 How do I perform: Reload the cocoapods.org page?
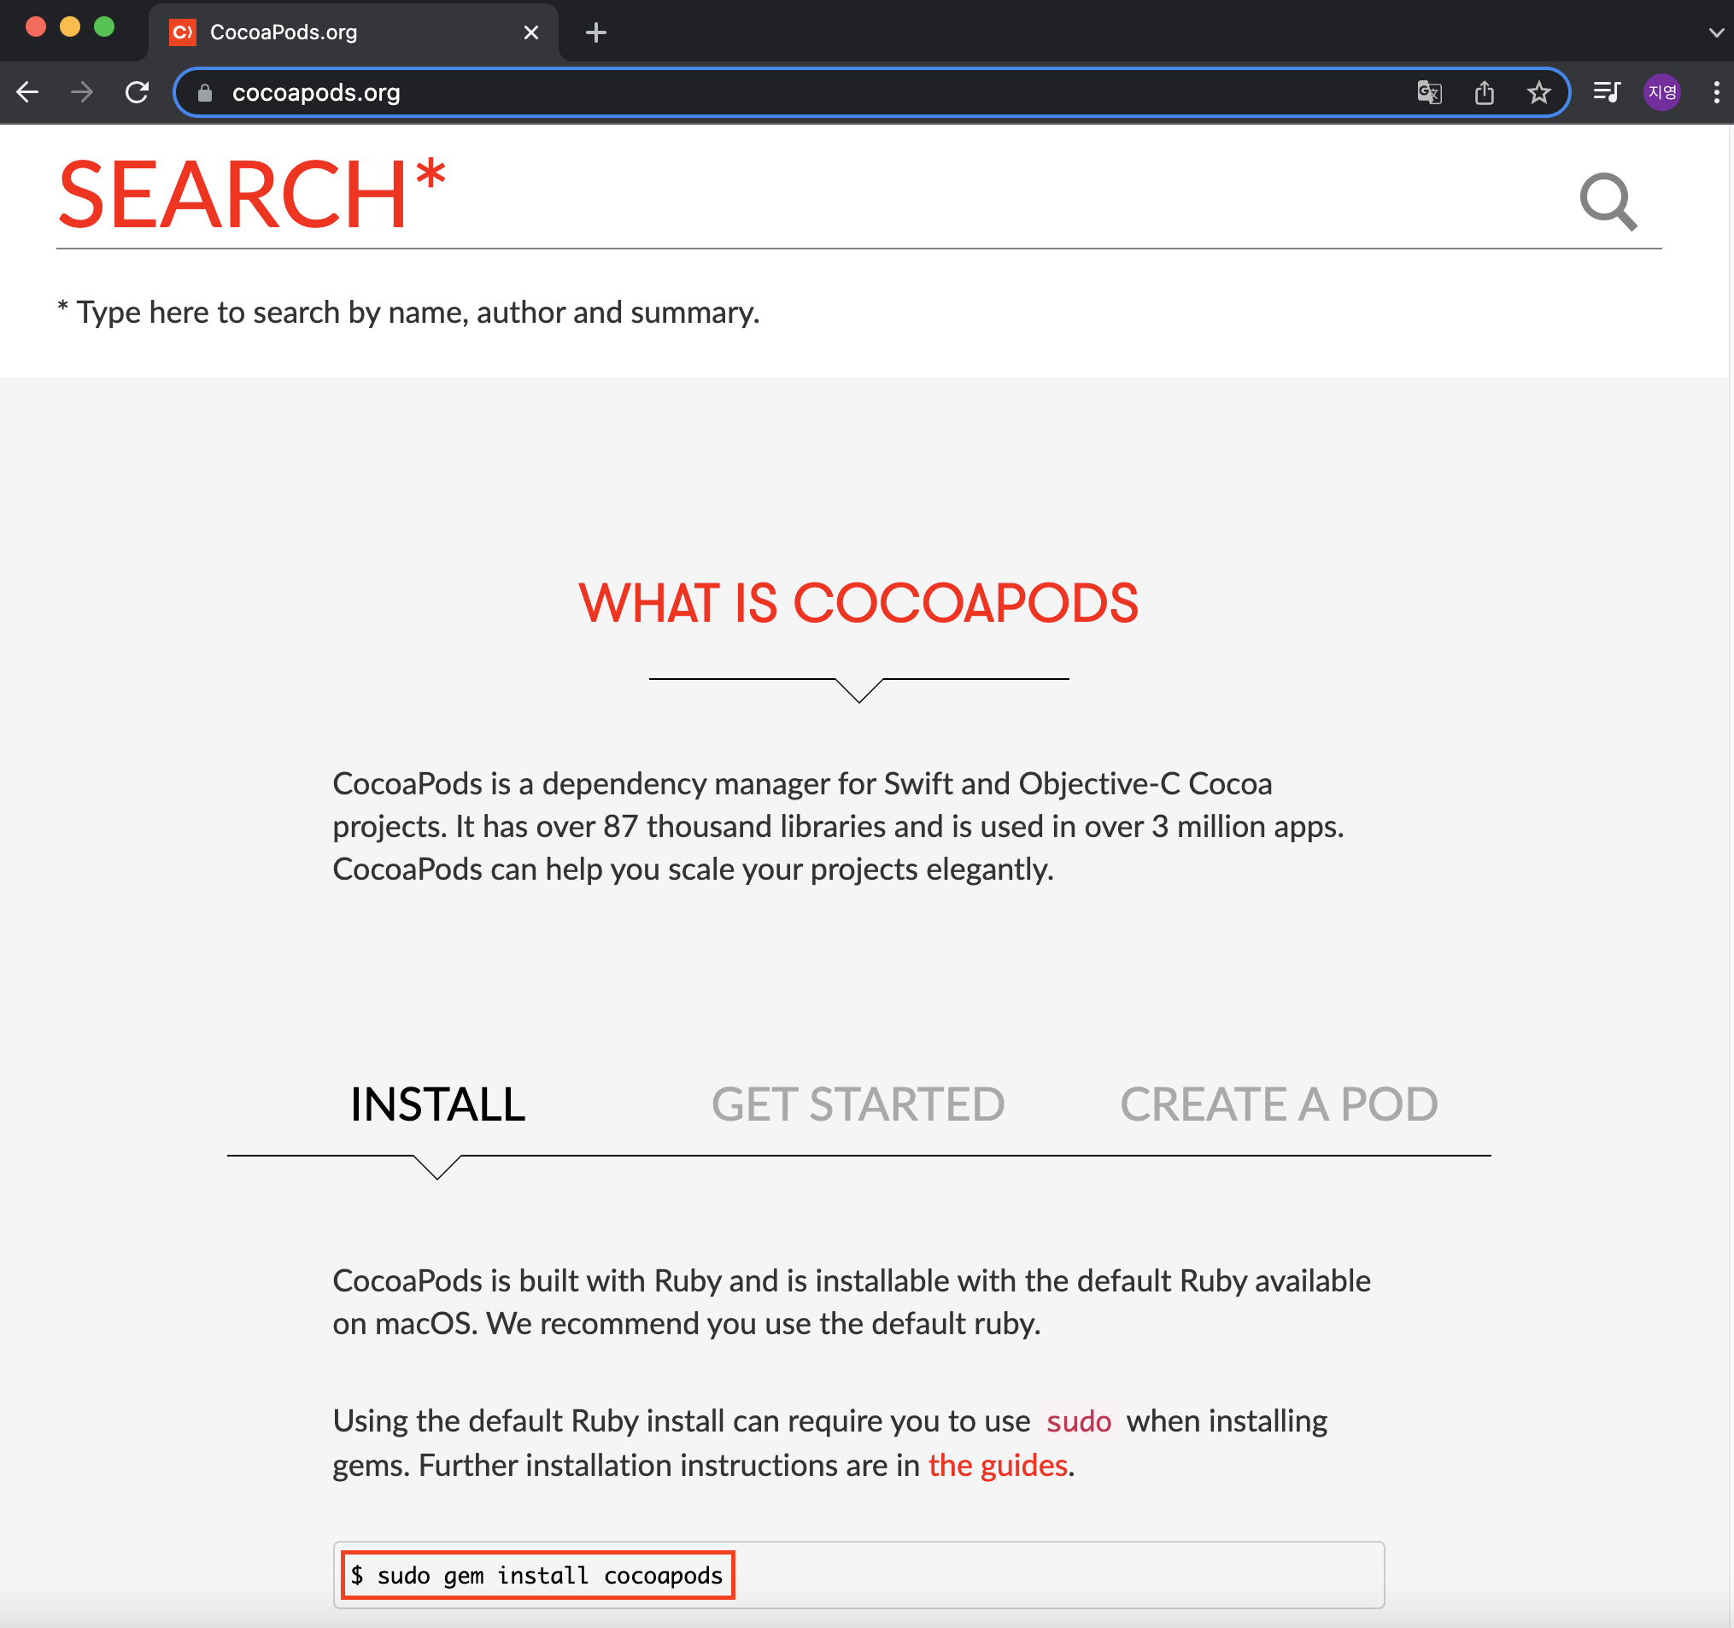tap(137, 92)
